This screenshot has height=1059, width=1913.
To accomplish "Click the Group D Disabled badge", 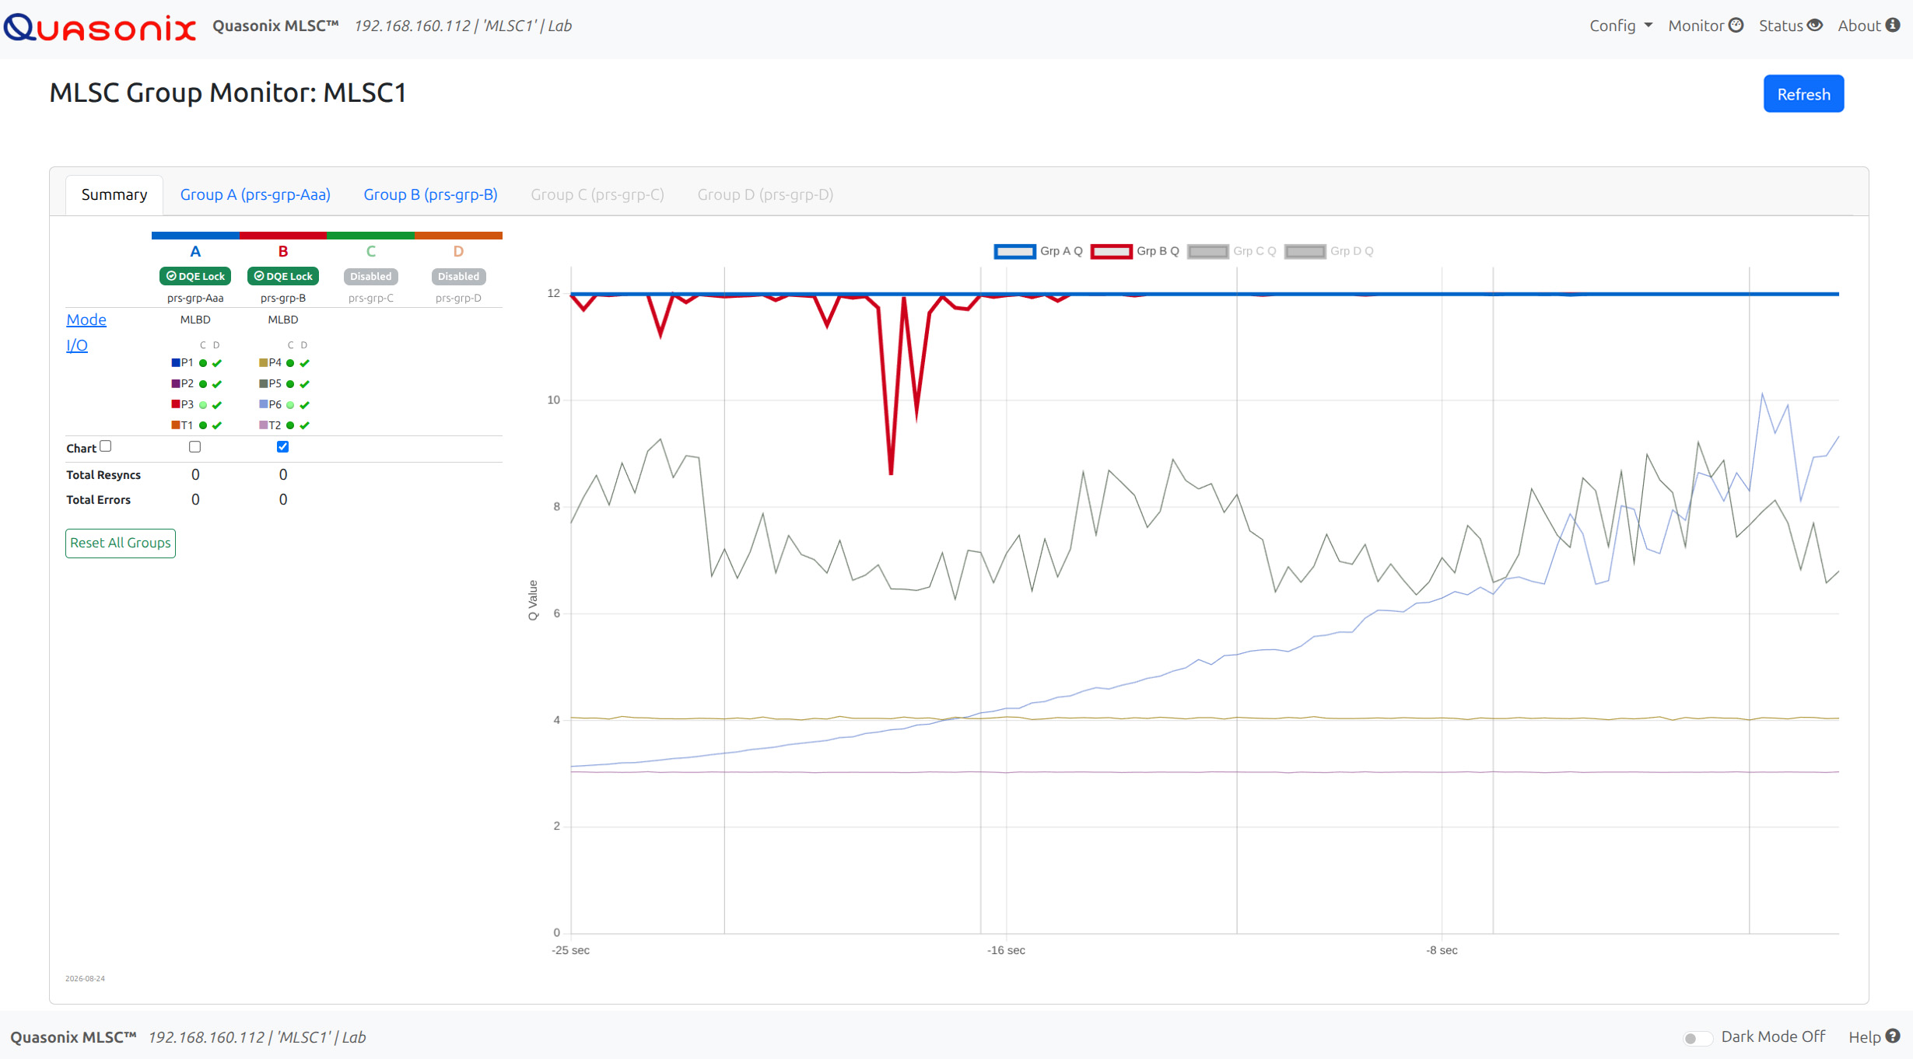I will coord(459,276).
